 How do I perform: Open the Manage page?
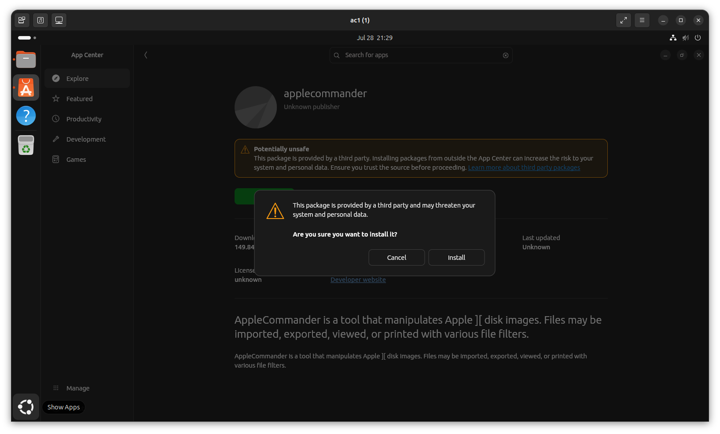click(87, 388)
